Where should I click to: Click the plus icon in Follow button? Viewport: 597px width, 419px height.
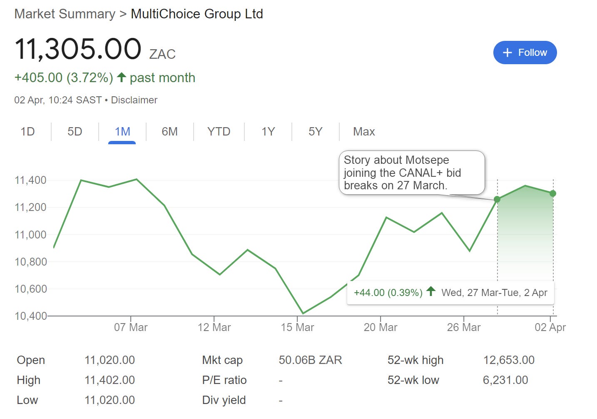(x=507, y=53)
